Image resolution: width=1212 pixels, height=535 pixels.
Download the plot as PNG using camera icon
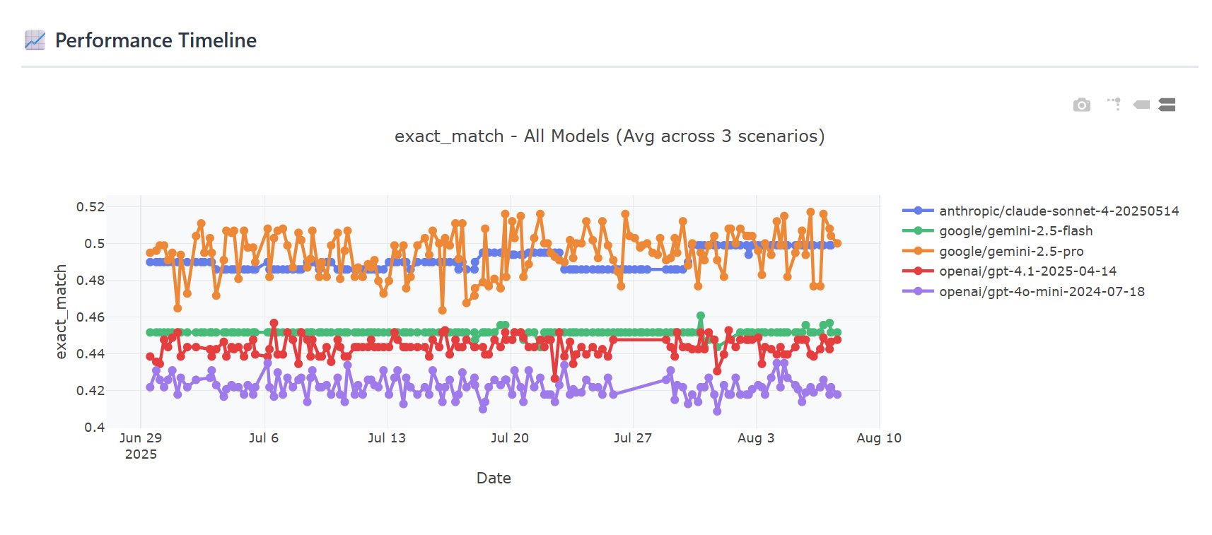[x=1081, y=105]
